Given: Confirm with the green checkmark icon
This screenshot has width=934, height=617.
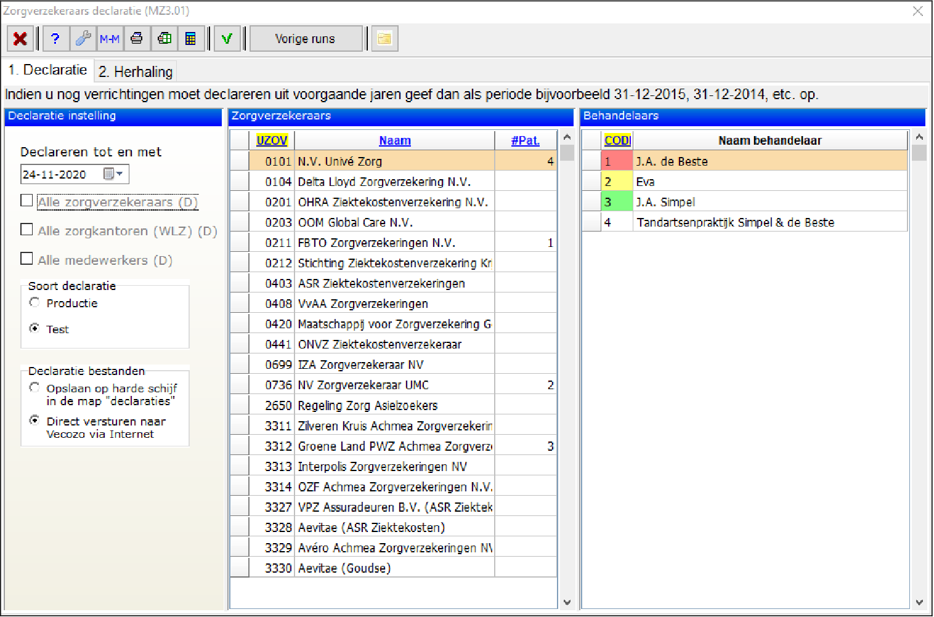Looking at the screenshot, I should click(x=227, y=39).
